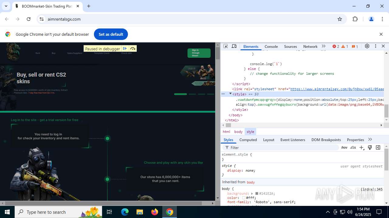The height and width of the screenshot is (218, 389).
Task: Bookmark this tab with the star
Action: pos(340,19)
